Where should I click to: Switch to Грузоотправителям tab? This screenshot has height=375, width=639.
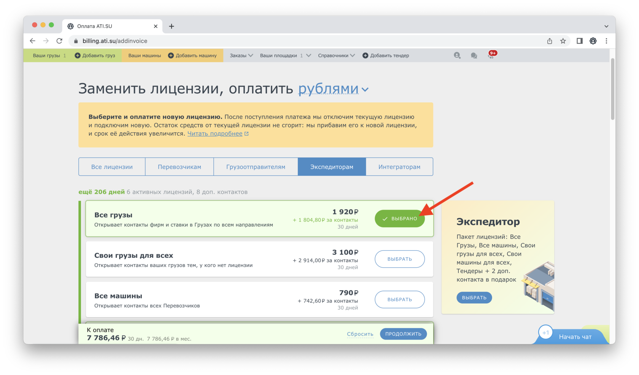(x=256, y=167)
